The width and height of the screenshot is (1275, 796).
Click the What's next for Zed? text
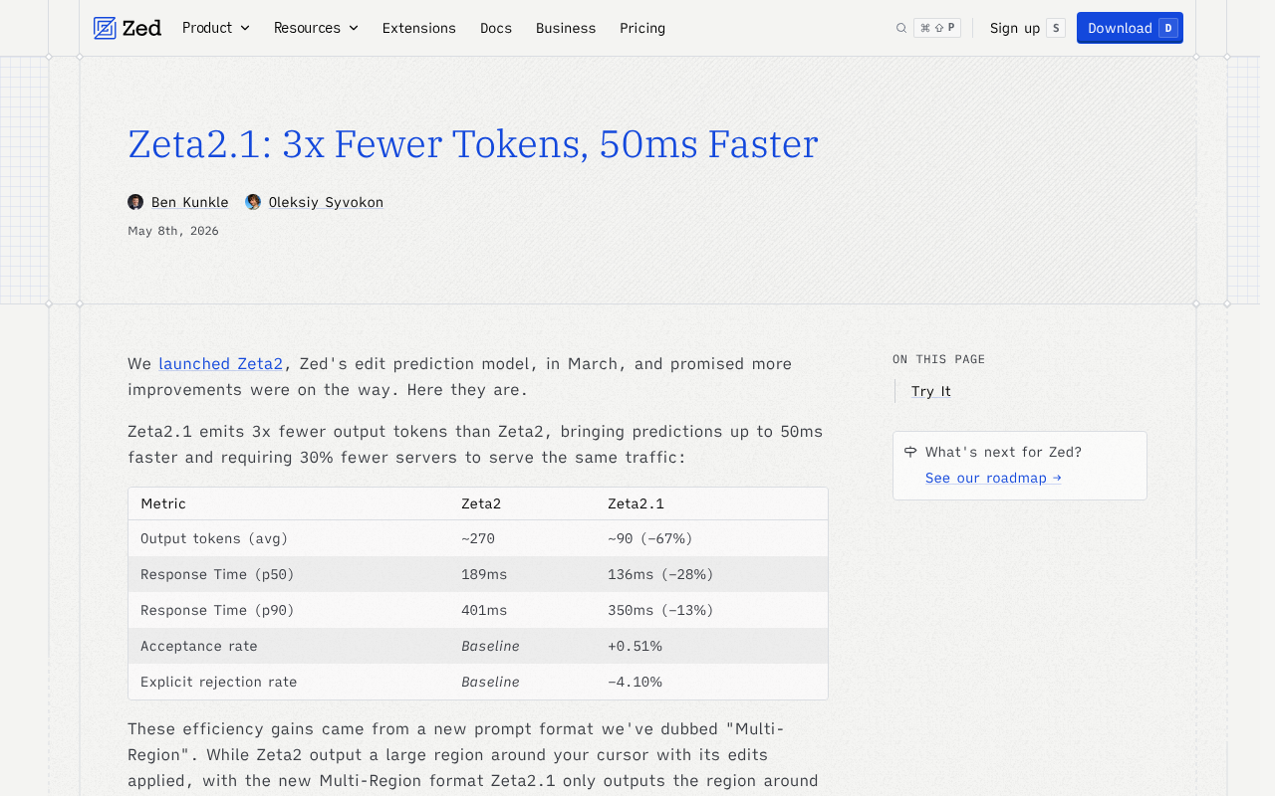(x=1003, y=452)
